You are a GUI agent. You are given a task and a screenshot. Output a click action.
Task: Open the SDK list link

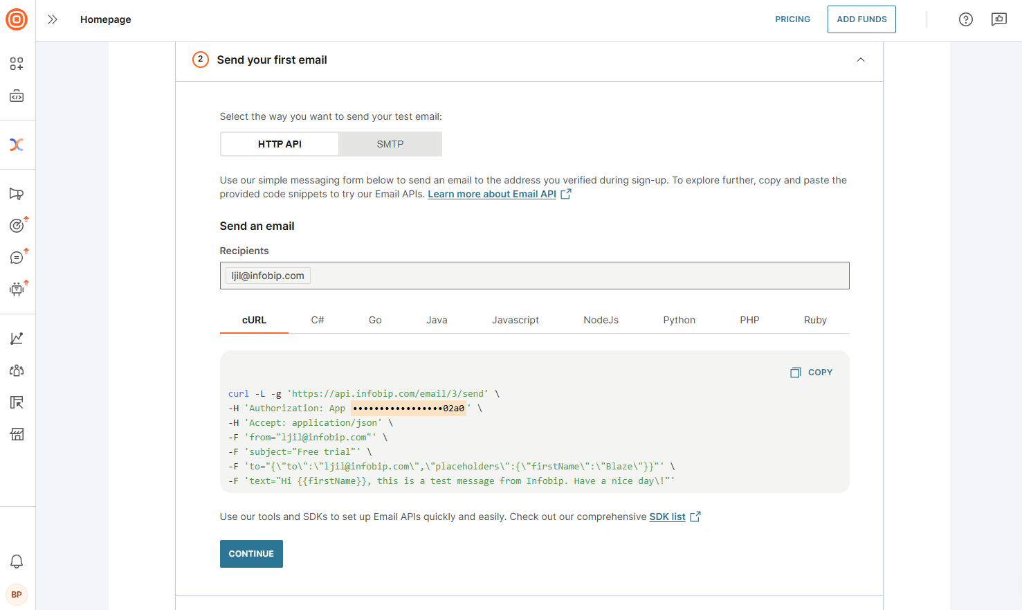pyautogui.click(x=667, y=517)
